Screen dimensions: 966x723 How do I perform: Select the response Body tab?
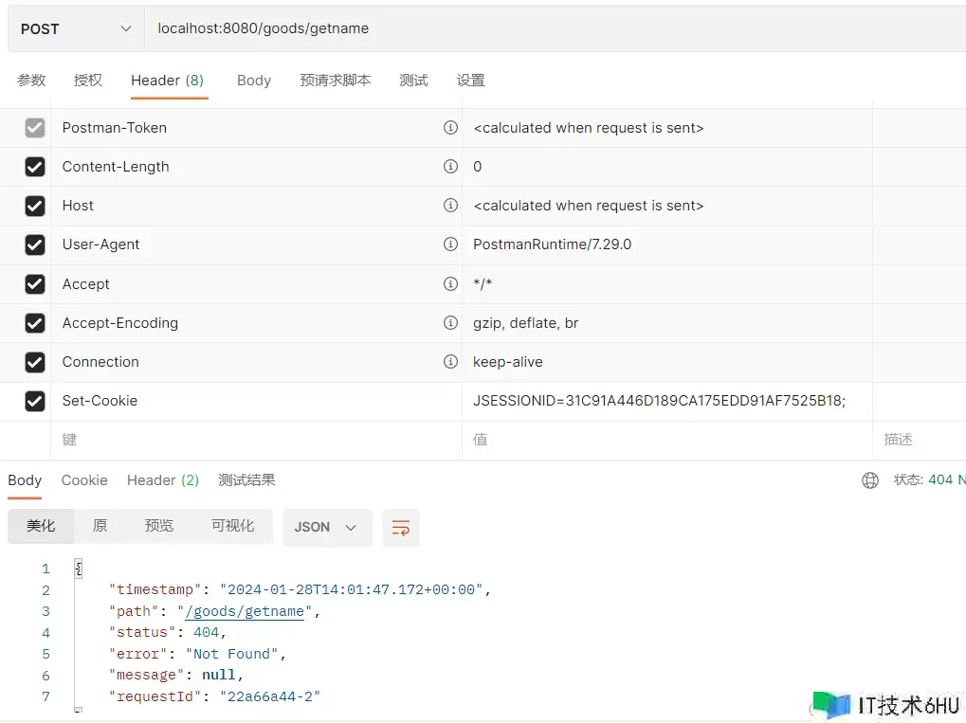point(25,480)
